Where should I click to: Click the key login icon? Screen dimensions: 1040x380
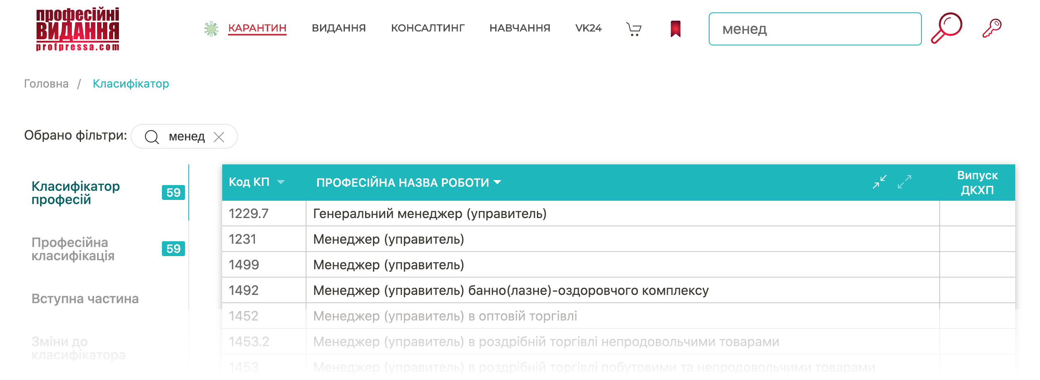pyautogui.click(x=991, y=28)
